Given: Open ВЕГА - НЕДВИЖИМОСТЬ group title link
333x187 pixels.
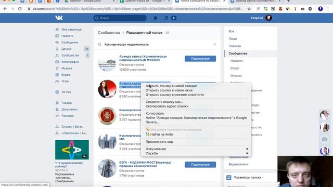Looking at the screenshot, I should 145,164.
